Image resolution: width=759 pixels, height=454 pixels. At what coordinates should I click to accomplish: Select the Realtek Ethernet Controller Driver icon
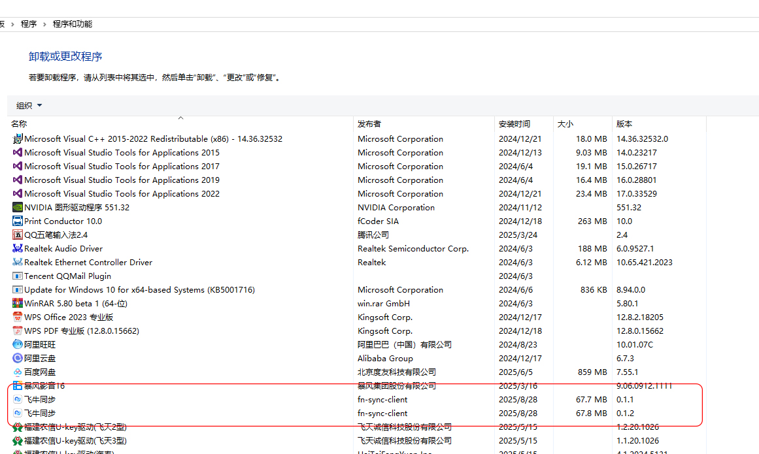(18, 262)
